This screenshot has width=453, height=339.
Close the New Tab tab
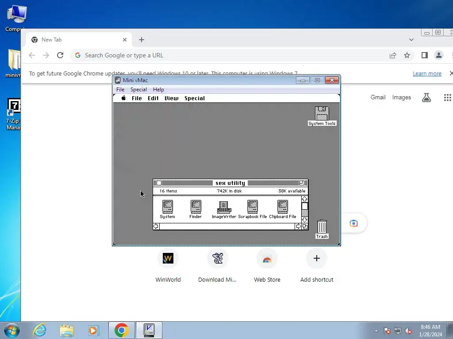point(124,40)
